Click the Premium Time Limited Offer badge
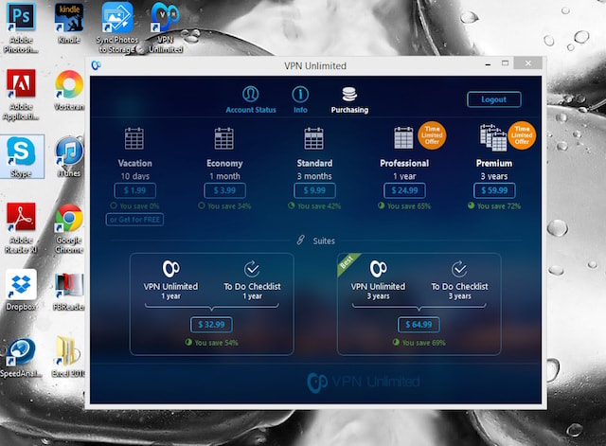606x446 pixels. tap(522, 135)
